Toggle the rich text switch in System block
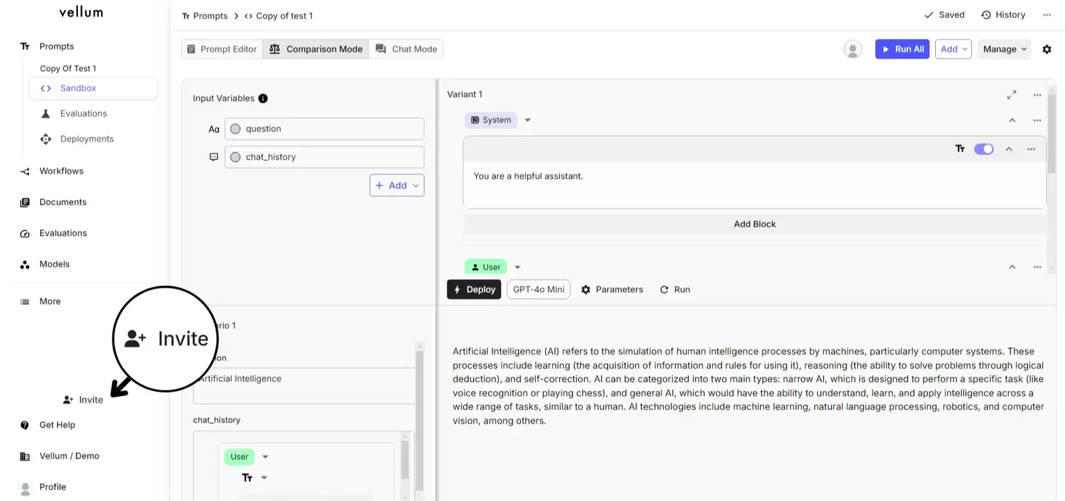This screenshot has width=1065, height=501. click(x=984, y=149)
